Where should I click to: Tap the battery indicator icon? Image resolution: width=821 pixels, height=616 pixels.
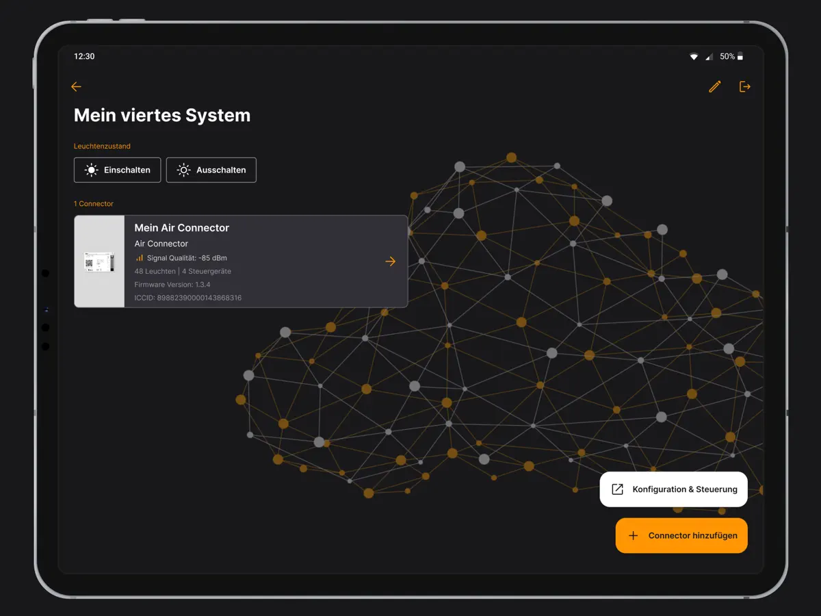[740, 57]
